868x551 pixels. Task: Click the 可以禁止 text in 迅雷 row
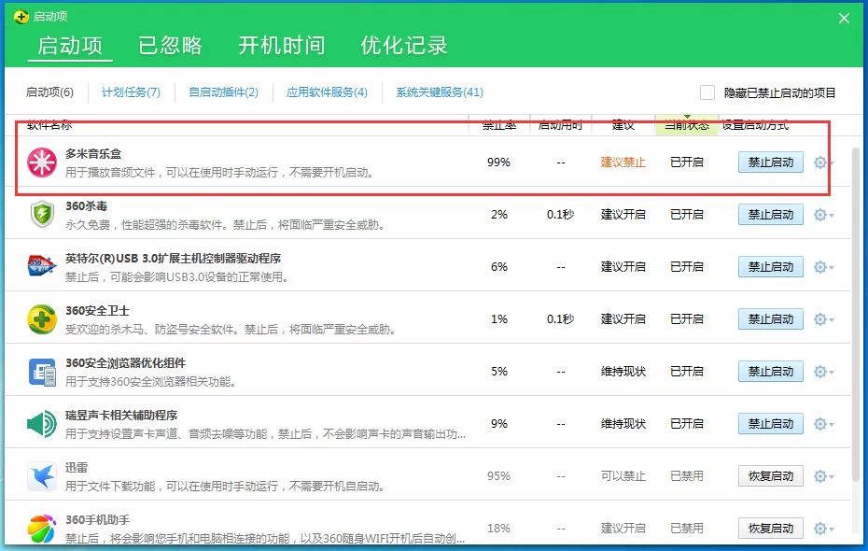tap(623, 475)
